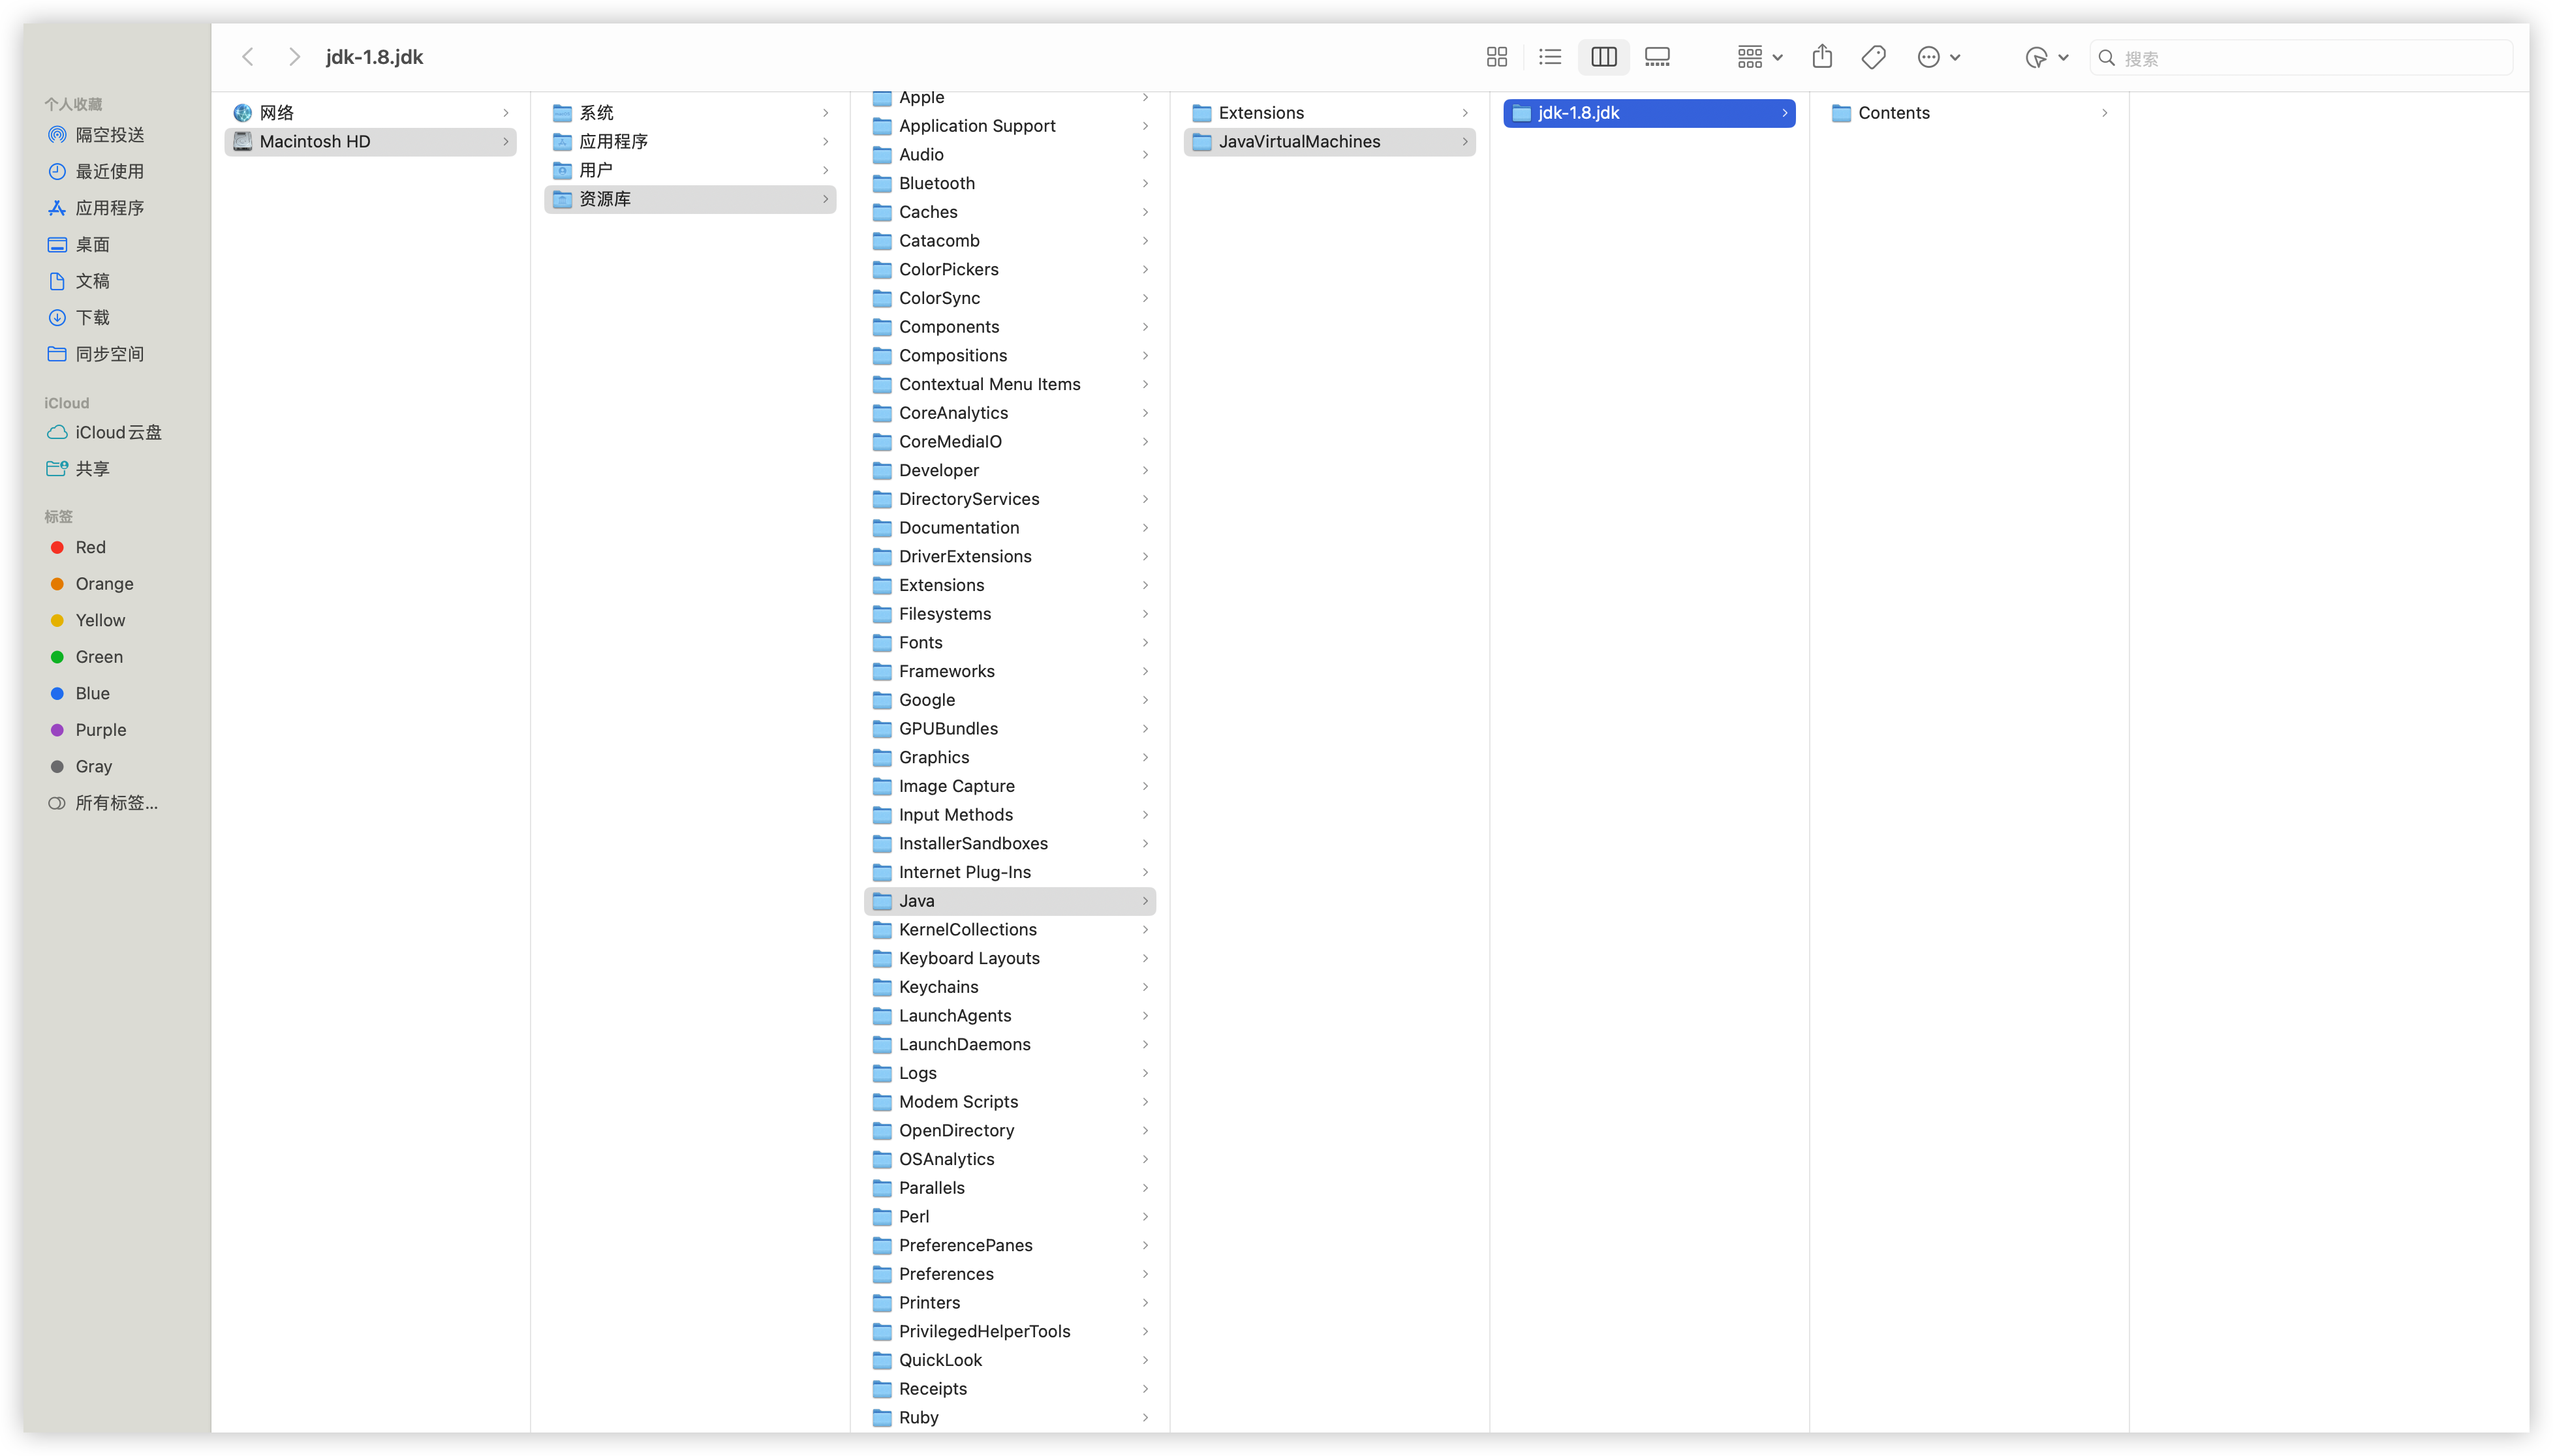Viewport: 2553px width, 1456px height.
Task: Click the Edit Tags icon
Action: 1874,57
